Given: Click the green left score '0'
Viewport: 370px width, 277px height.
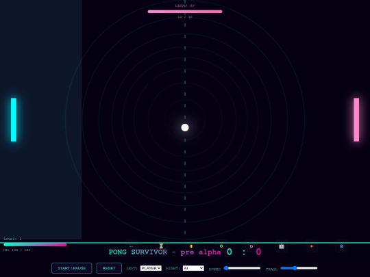Looking at the screenshot, I should [x=230, y=252].
